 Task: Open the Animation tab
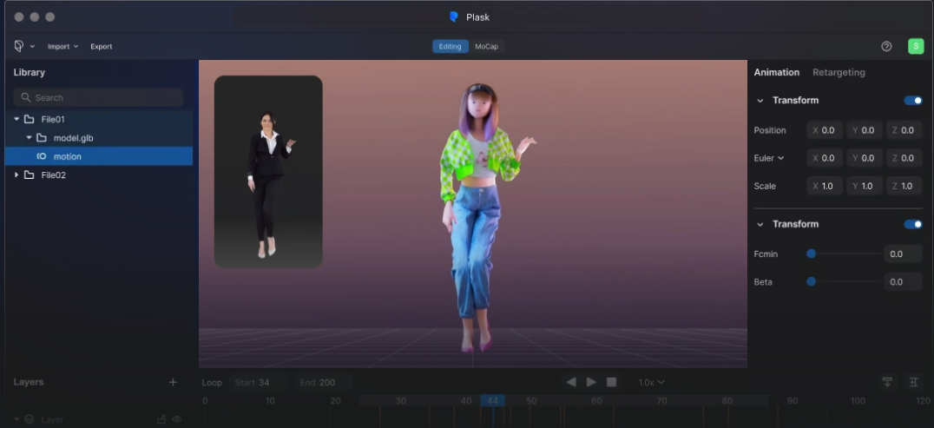[777, 72]
